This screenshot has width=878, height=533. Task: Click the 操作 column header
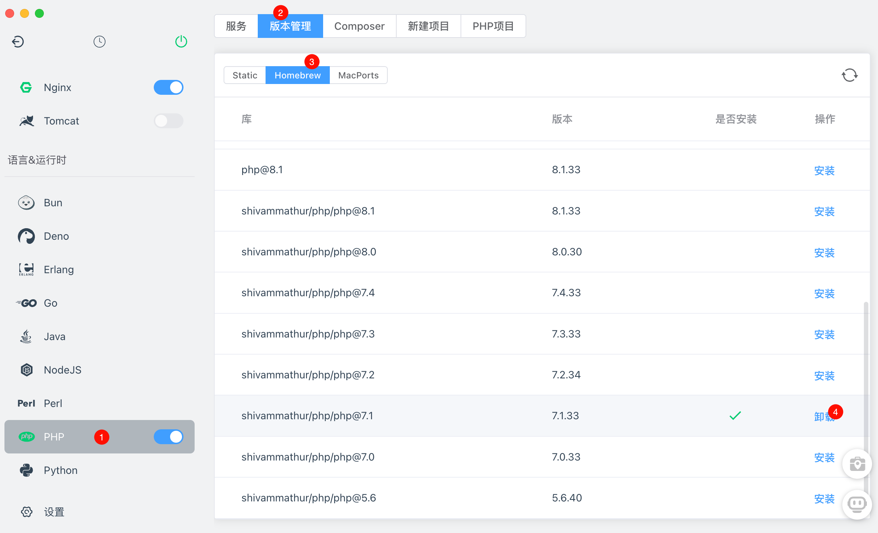(825, 119)
